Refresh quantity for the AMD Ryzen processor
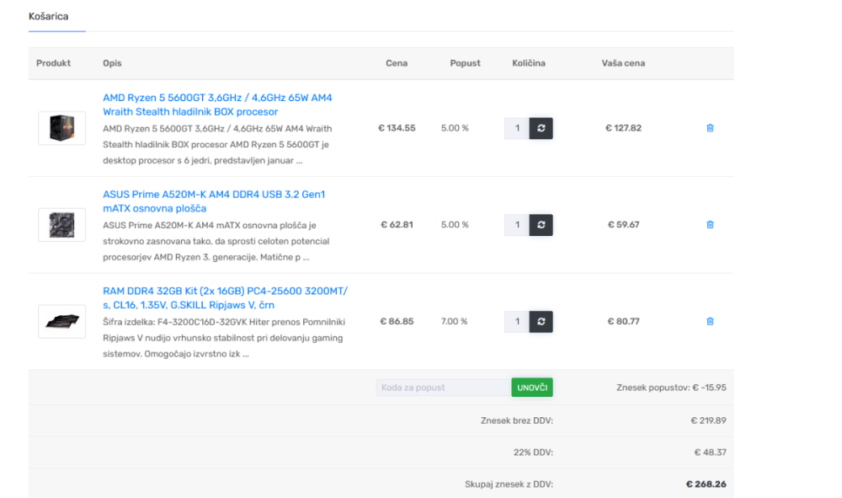 point(541,128)
